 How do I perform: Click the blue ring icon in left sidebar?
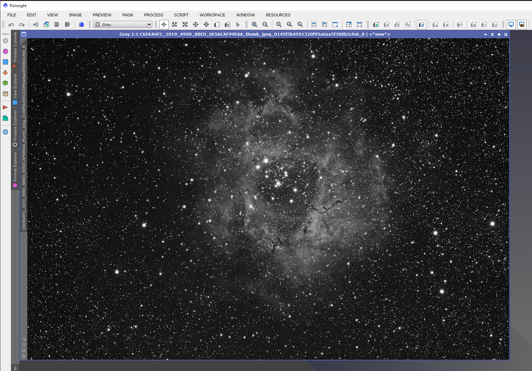click(x=5, y=132)
